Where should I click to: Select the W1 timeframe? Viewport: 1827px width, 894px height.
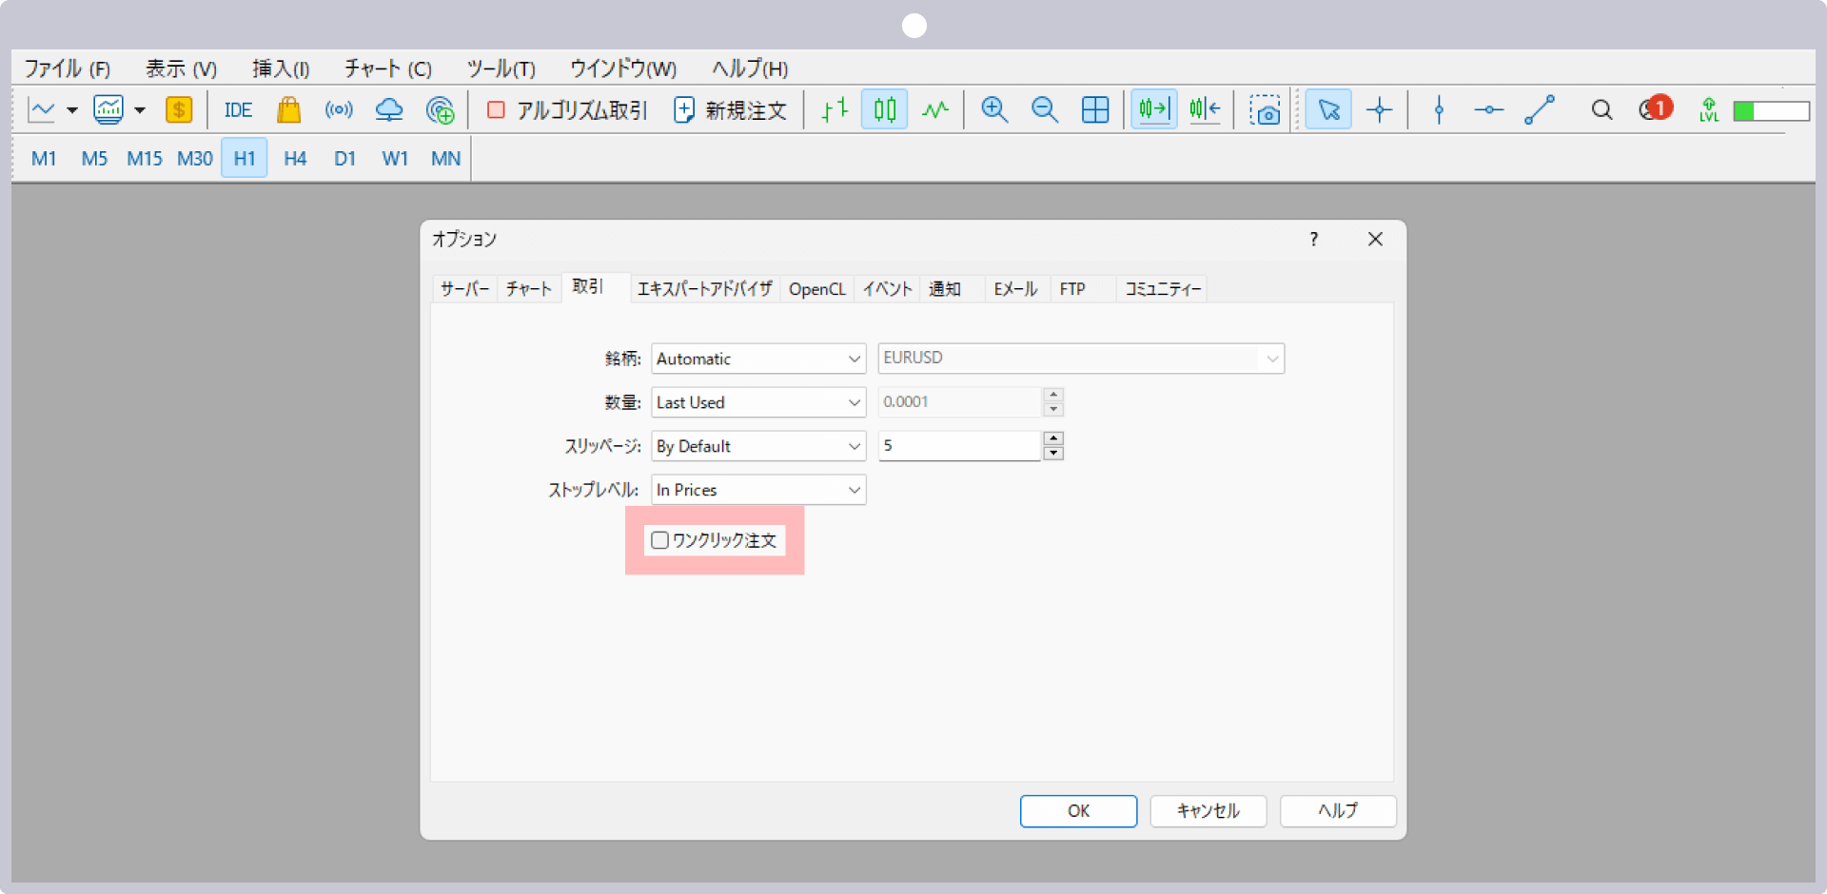coord(395,158)
